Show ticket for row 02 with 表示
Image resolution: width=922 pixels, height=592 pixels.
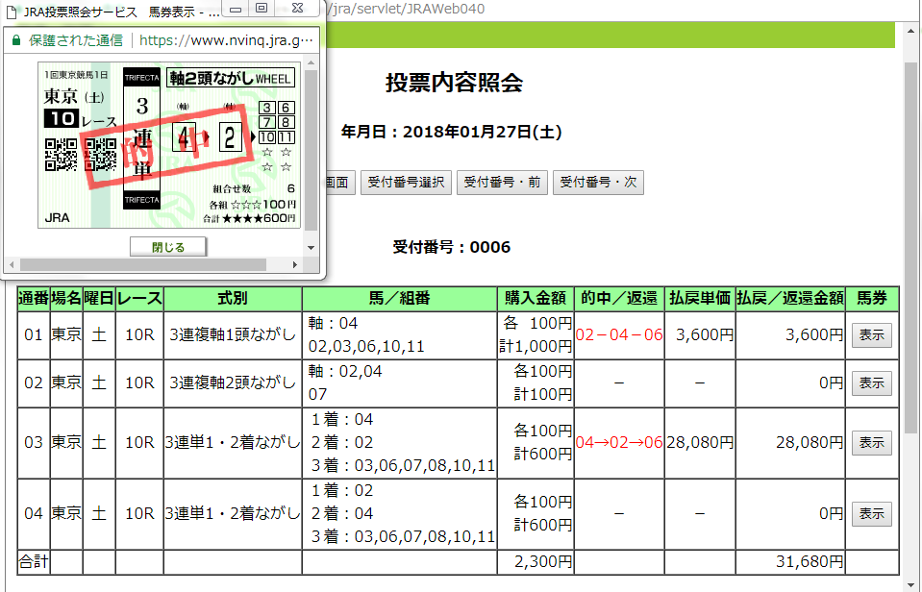(871, 382)
